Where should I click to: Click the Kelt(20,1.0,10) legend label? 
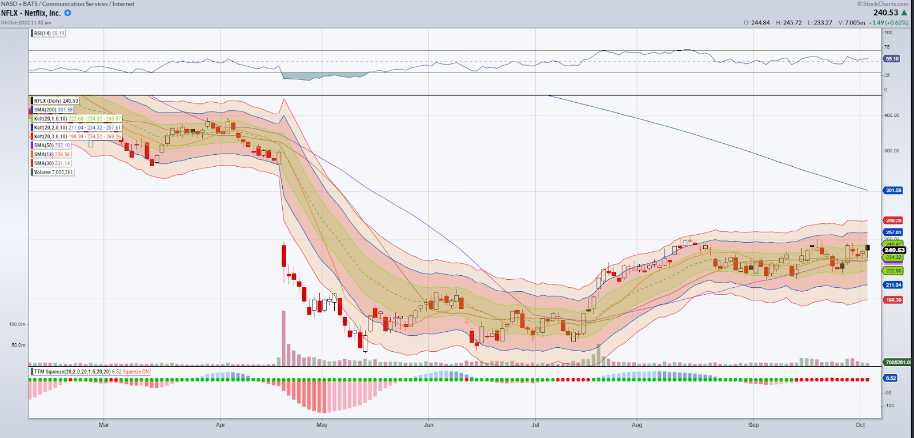(x=78, y=119)
